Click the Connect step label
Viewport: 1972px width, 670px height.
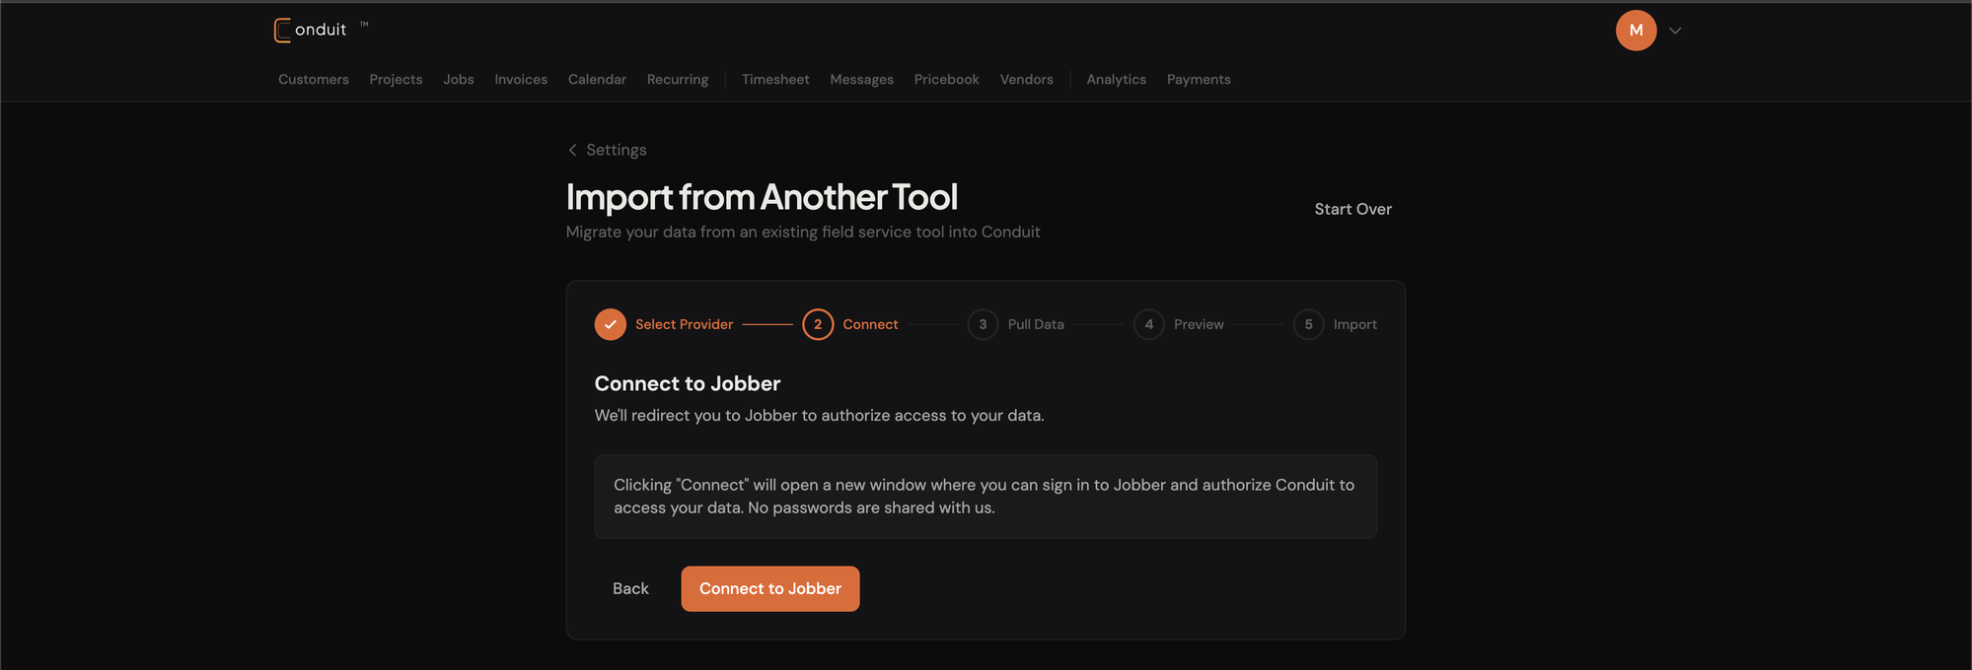(870, 324)
